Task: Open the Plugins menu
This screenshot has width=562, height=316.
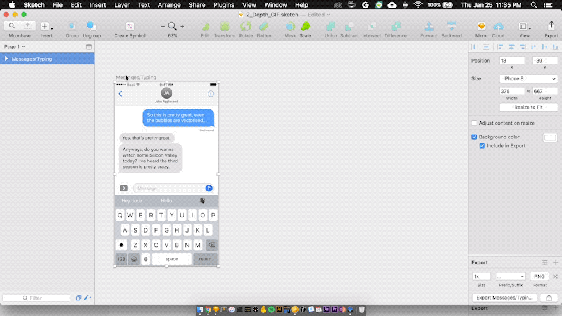Action: (x=223, y=5)
